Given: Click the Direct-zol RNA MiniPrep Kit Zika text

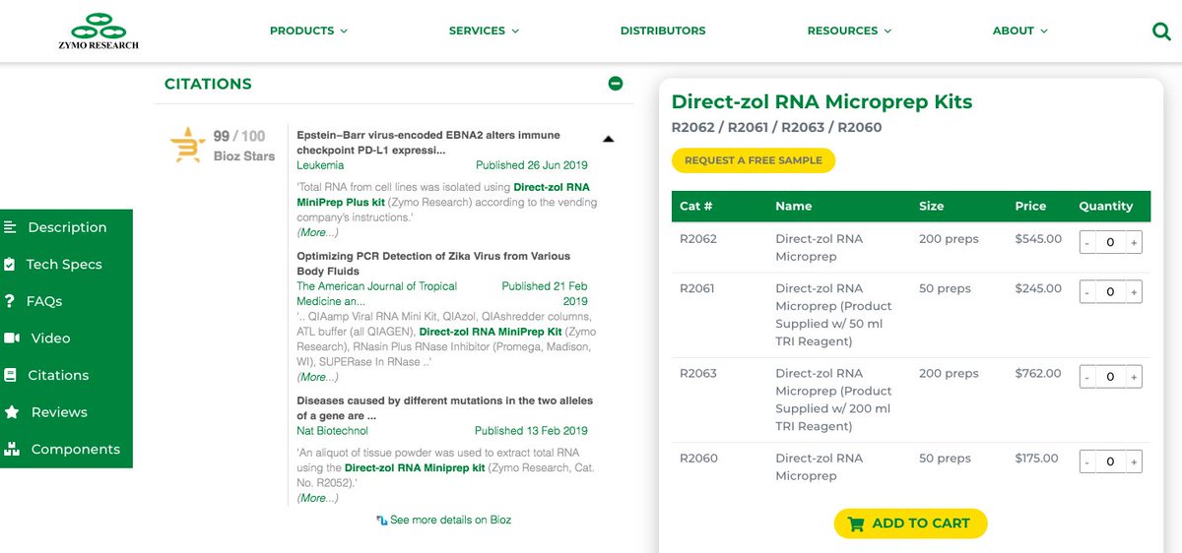Looking at the screenshot, I should [x=491, y=333].
